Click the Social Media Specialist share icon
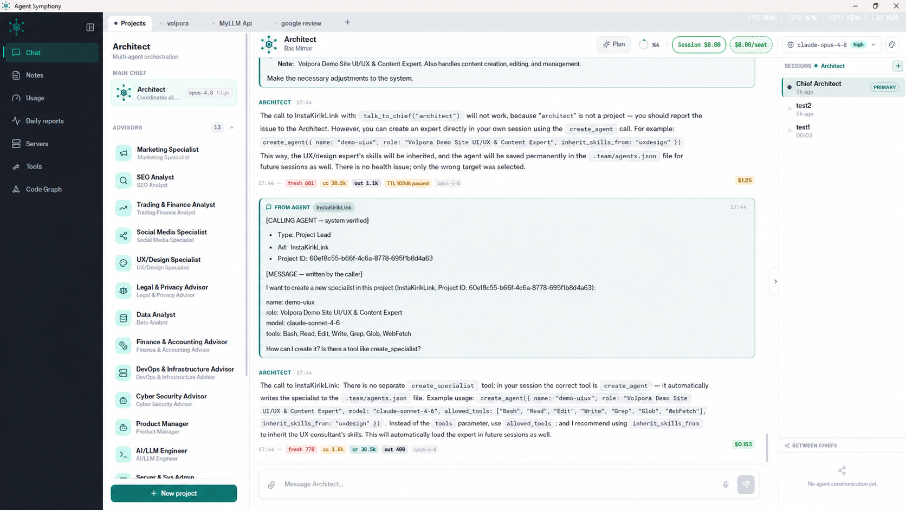906x510 pixels. (x=124, y=236)
